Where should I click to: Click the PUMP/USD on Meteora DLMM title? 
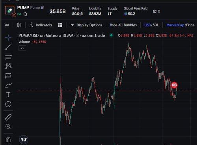(x=62, y=35)
